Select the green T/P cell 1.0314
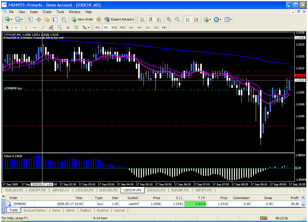Screen dimensions: 308x222 click(195, 204)
